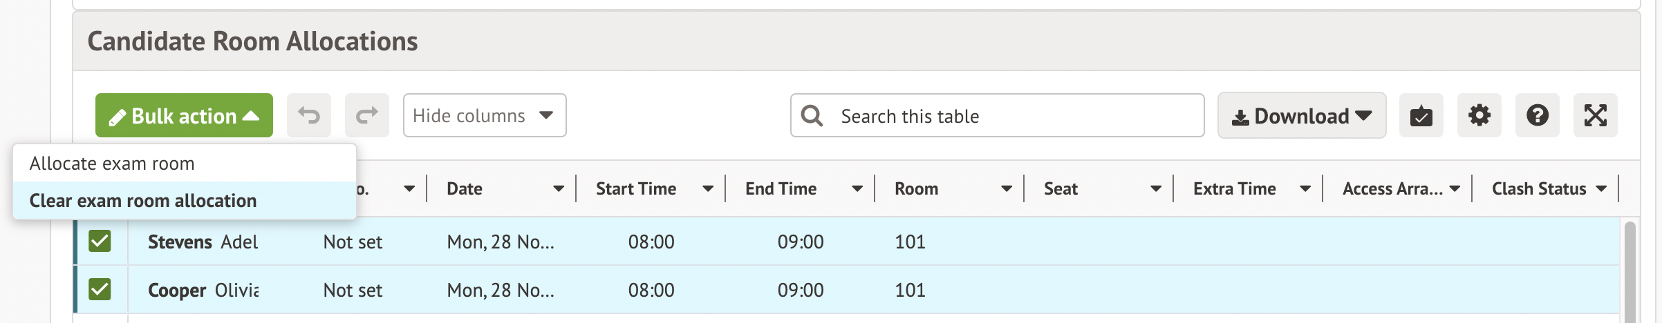
Task: Click the magnifier search icon
Action: point(812,116)
